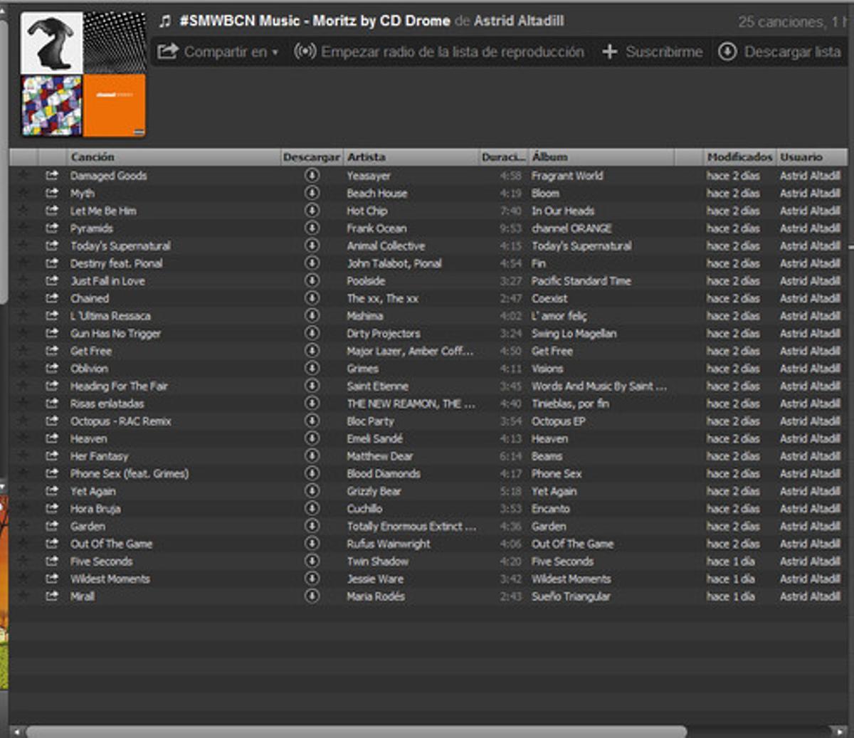Click the white album cover thumbnail

51,43
